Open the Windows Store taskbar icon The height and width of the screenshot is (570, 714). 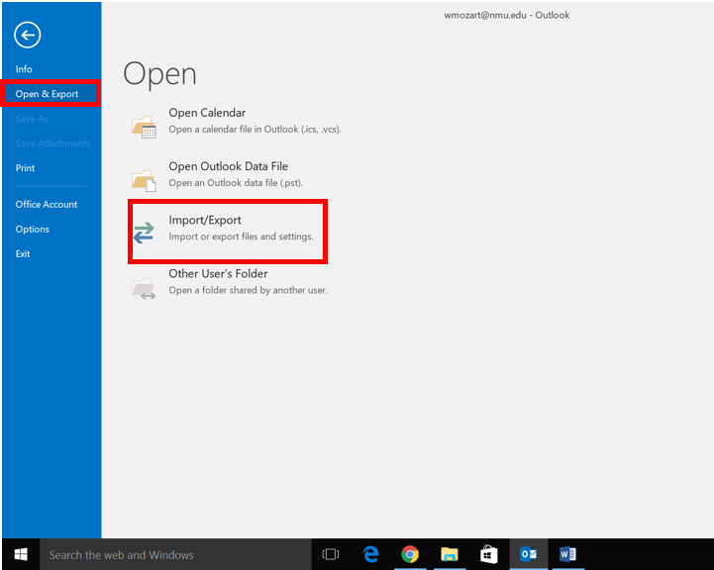point(489,554)
